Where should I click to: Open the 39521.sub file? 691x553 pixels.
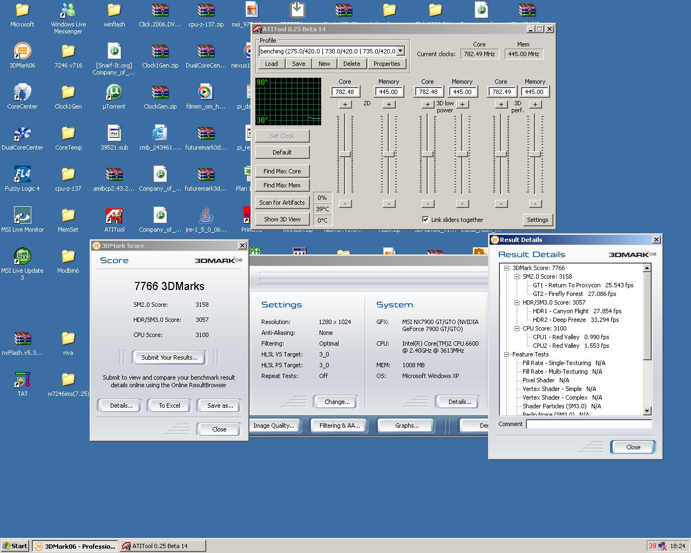pyautogui.click(x=114, y=138)
